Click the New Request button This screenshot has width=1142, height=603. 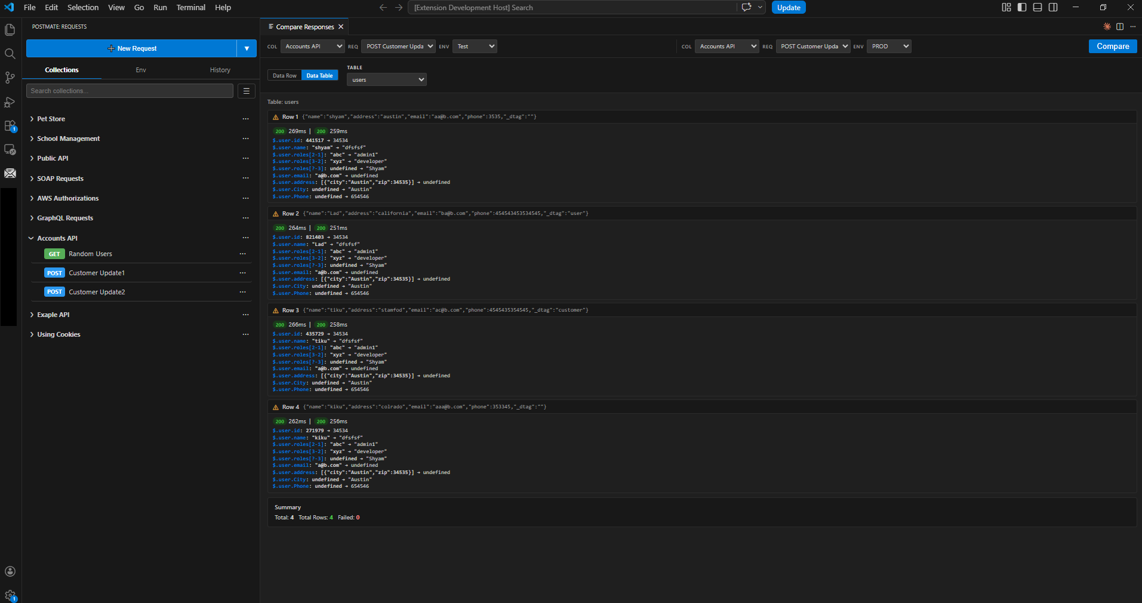131,48
